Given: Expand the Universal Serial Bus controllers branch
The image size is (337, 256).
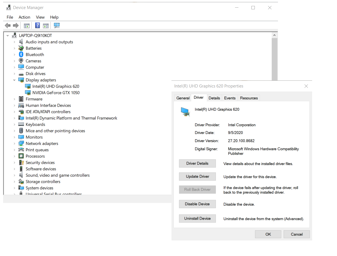Looking at the screenshot, I should pos(14,194).
